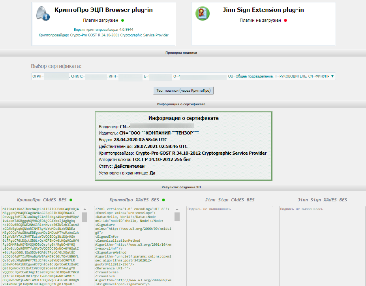The image size is (366, 286).
Task: Click the <Transforms> line in XAdES output
Action: point(107,272)
